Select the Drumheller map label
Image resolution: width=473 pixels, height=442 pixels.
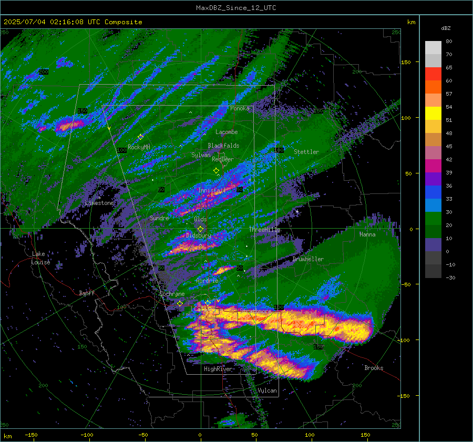308,259
